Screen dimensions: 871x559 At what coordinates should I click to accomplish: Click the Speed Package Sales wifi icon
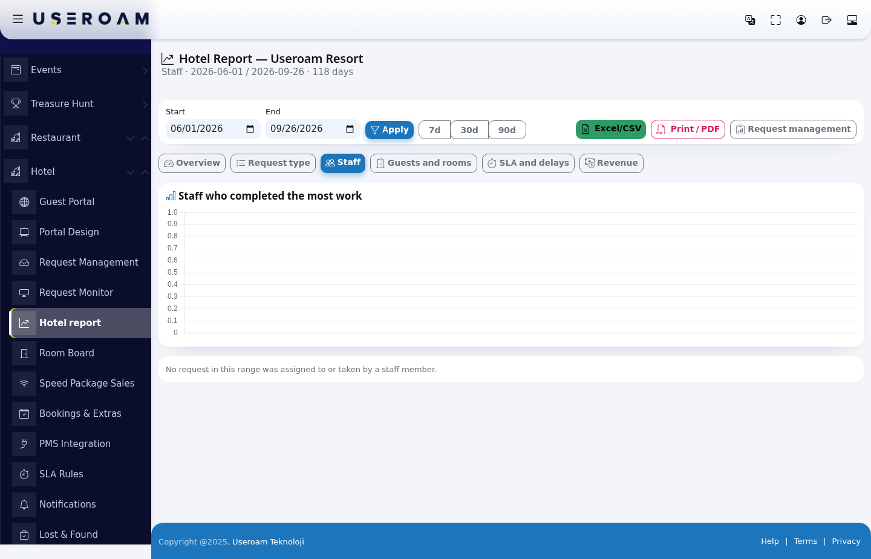click(24, 384)
